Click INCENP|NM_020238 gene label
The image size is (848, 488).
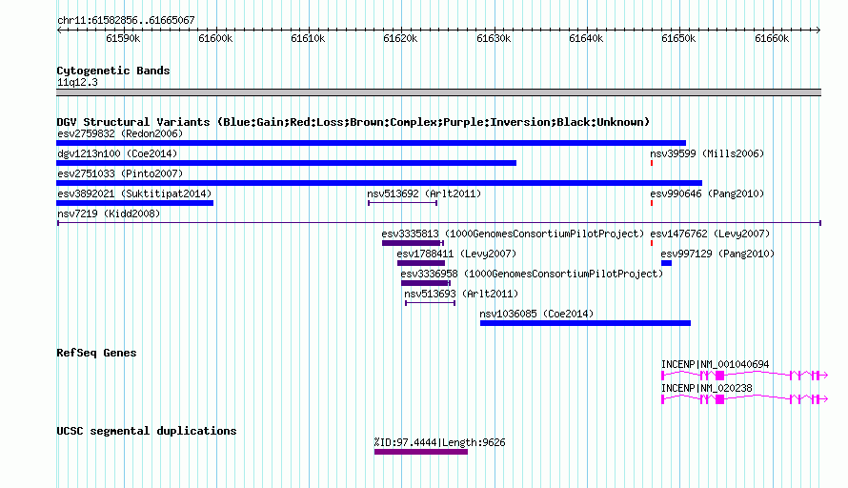coord(707,389)
